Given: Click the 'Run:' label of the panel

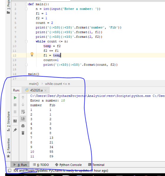Looking at the screenshot, I should [16, 90].
